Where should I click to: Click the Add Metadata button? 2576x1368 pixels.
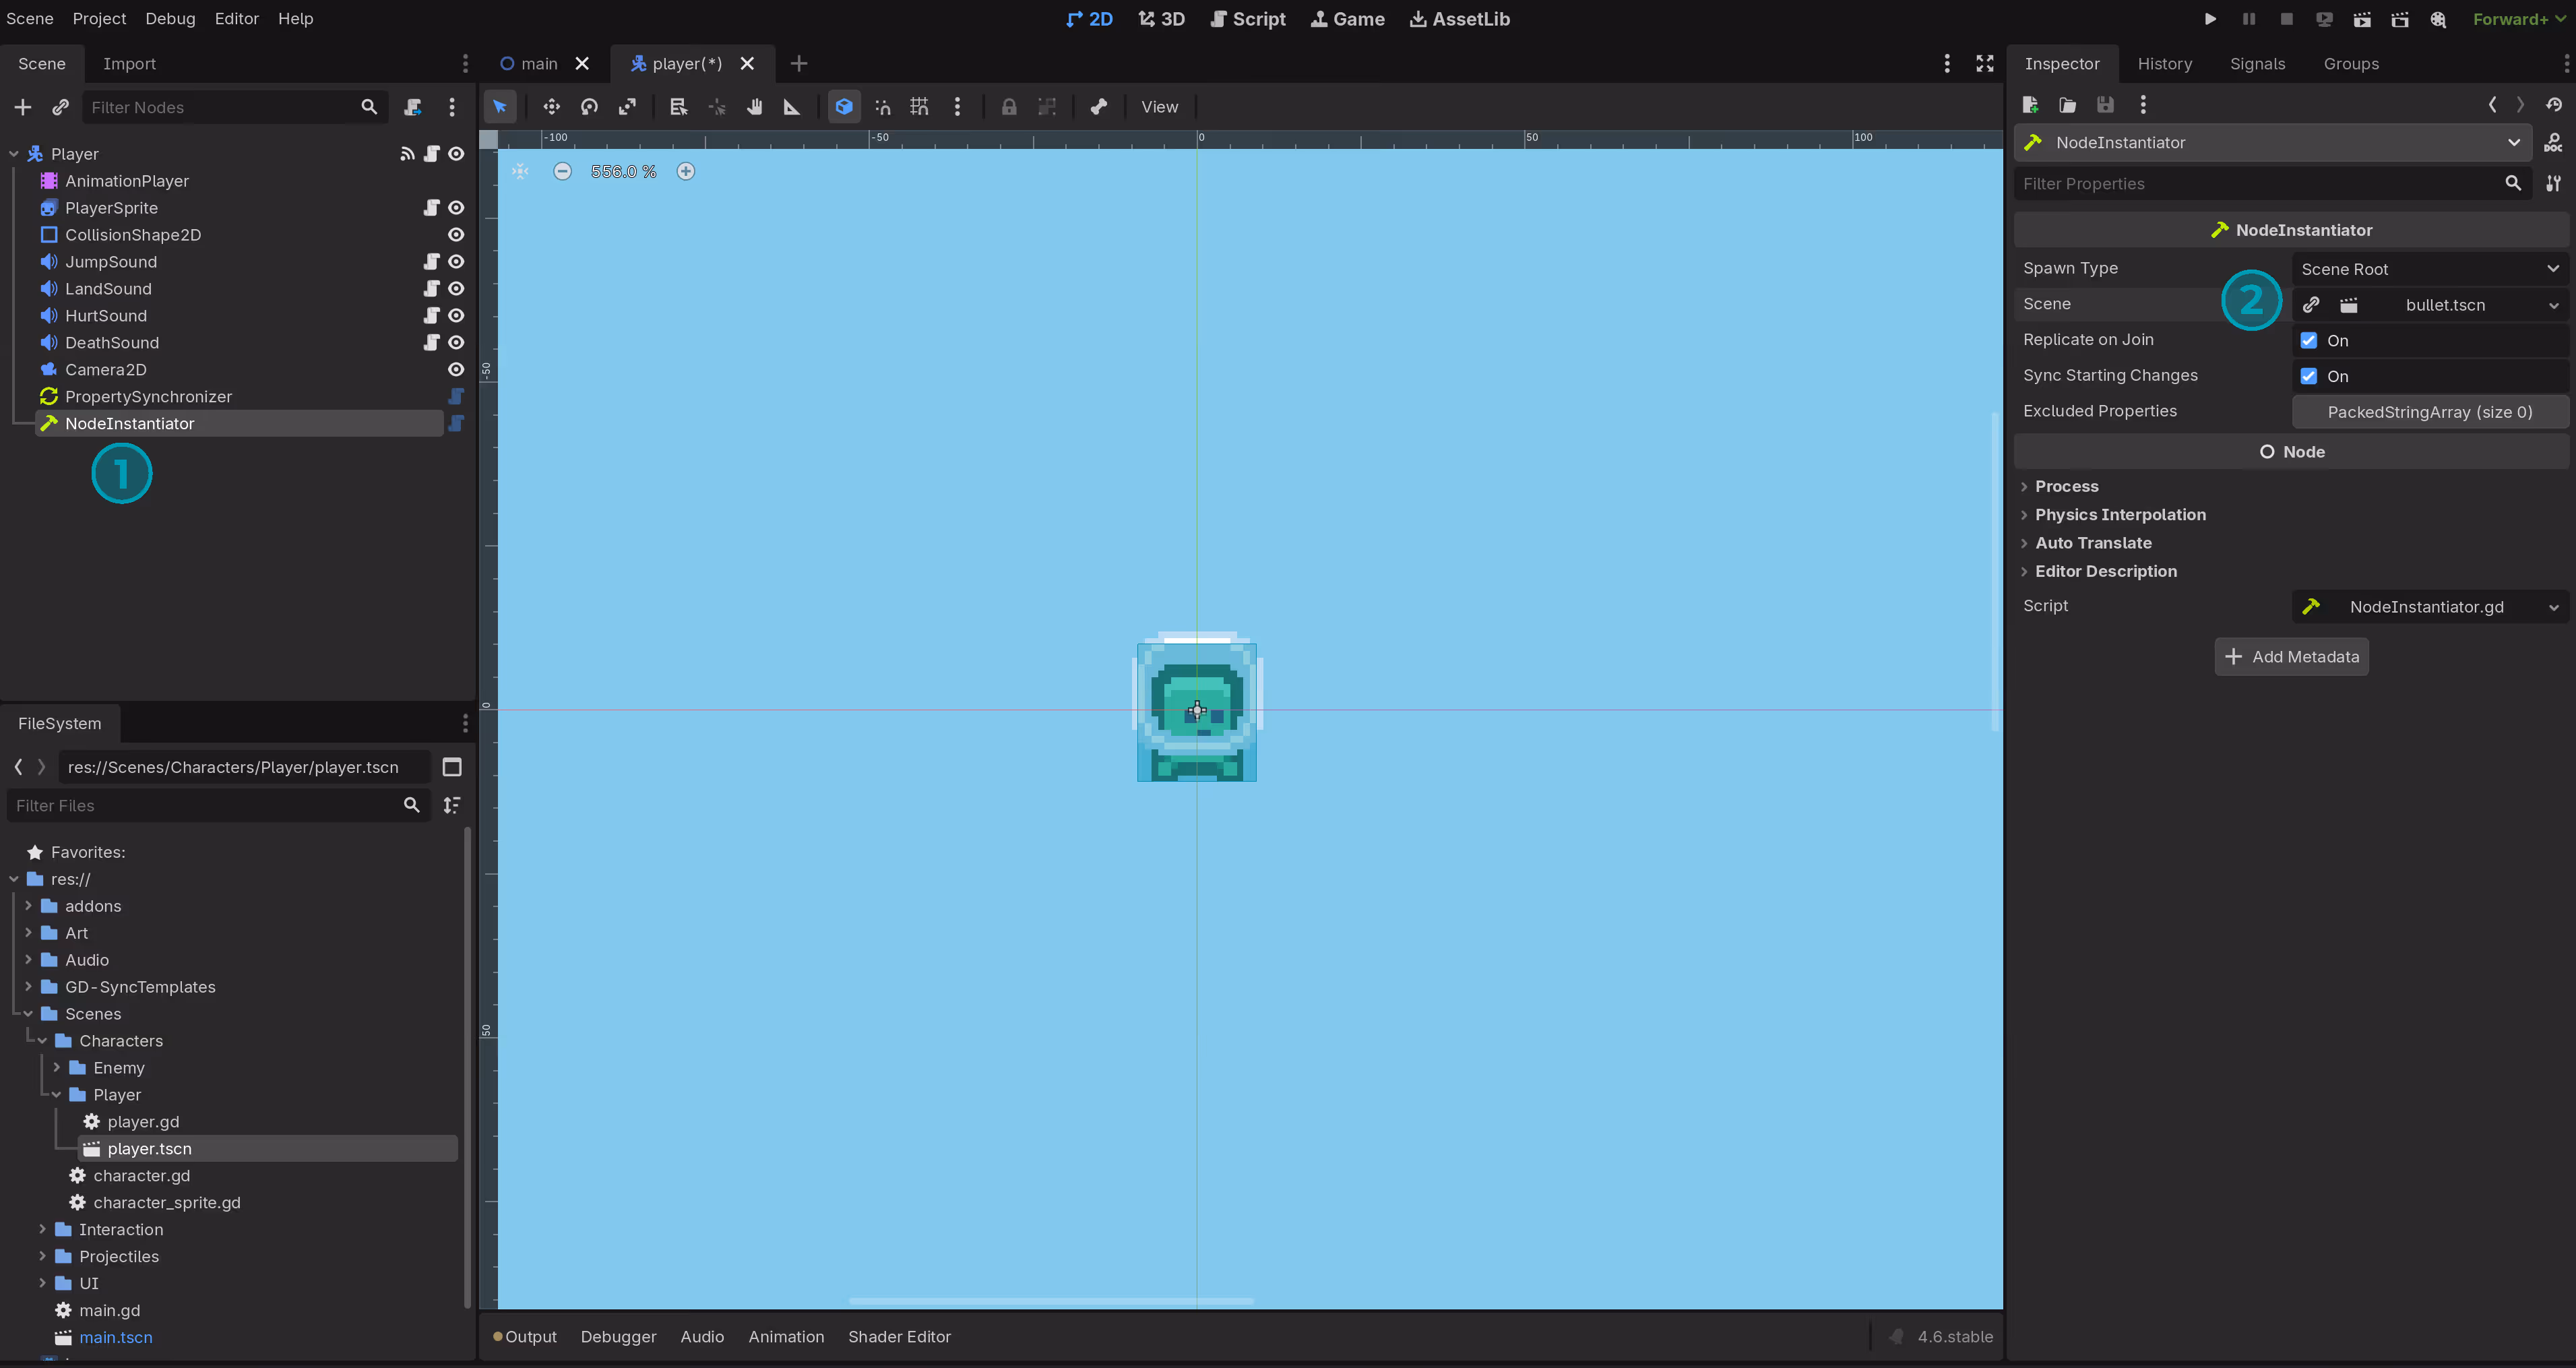[x=2291, y=657]
